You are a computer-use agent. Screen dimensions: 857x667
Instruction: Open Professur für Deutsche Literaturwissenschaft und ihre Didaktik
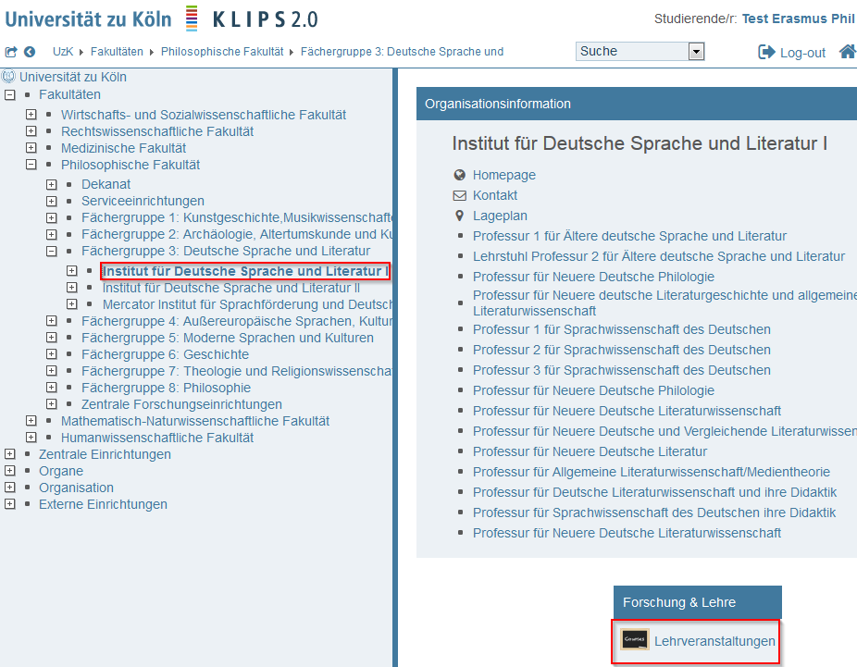(654, 492)
